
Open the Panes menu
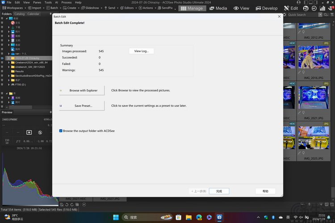[37, 2]
